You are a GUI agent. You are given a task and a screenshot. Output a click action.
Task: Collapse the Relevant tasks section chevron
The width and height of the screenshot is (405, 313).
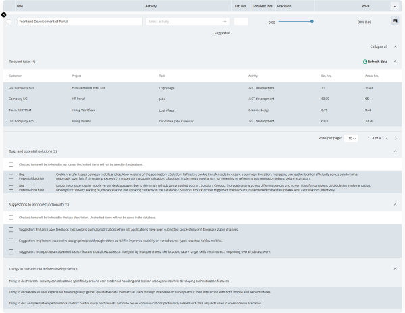395,62
